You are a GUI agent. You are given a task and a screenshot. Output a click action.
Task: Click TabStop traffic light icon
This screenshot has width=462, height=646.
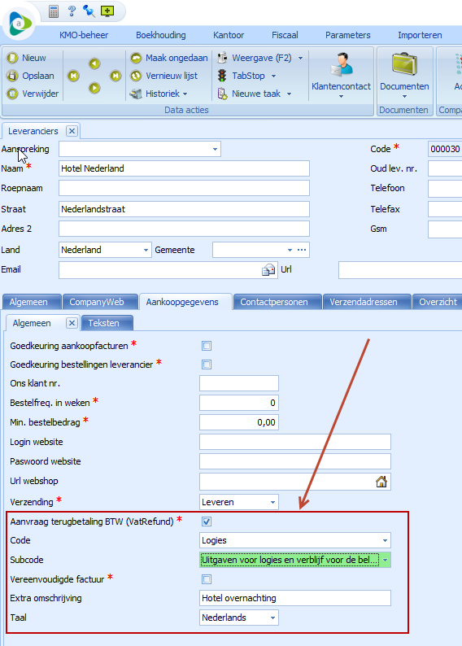222,76
